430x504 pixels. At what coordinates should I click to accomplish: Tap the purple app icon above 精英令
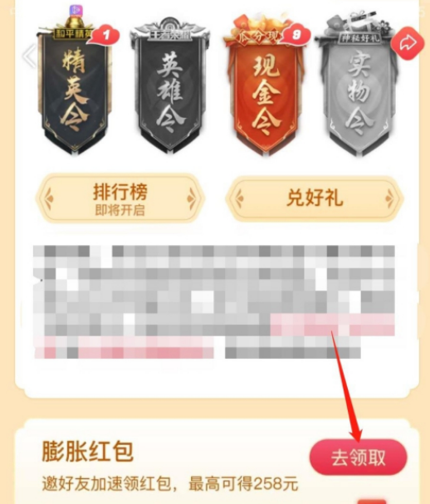[x=76, y=11]
